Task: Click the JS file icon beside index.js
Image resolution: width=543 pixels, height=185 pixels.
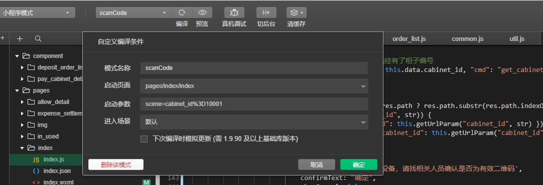Action: (x=36, y=160)
